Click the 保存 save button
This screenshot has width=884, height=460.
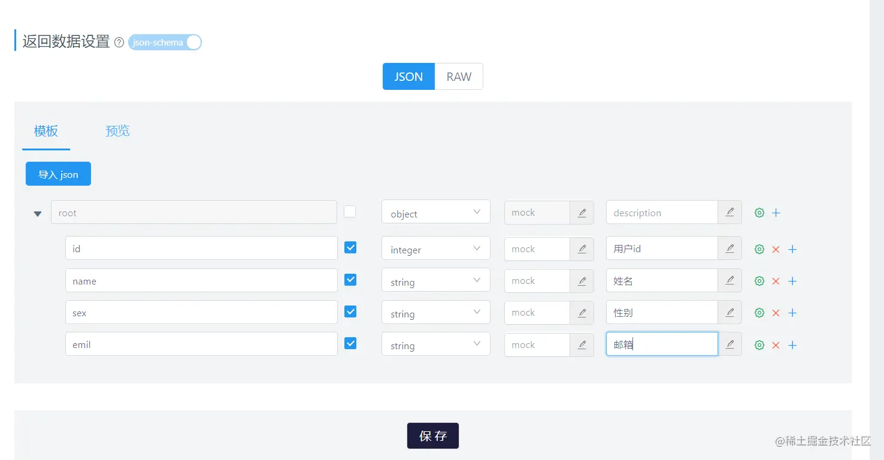coord(433,435)
